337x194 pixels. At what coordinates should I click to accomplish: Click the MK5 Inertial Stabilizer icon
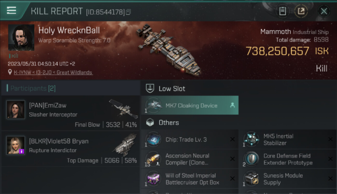click(x=251, y=140)
